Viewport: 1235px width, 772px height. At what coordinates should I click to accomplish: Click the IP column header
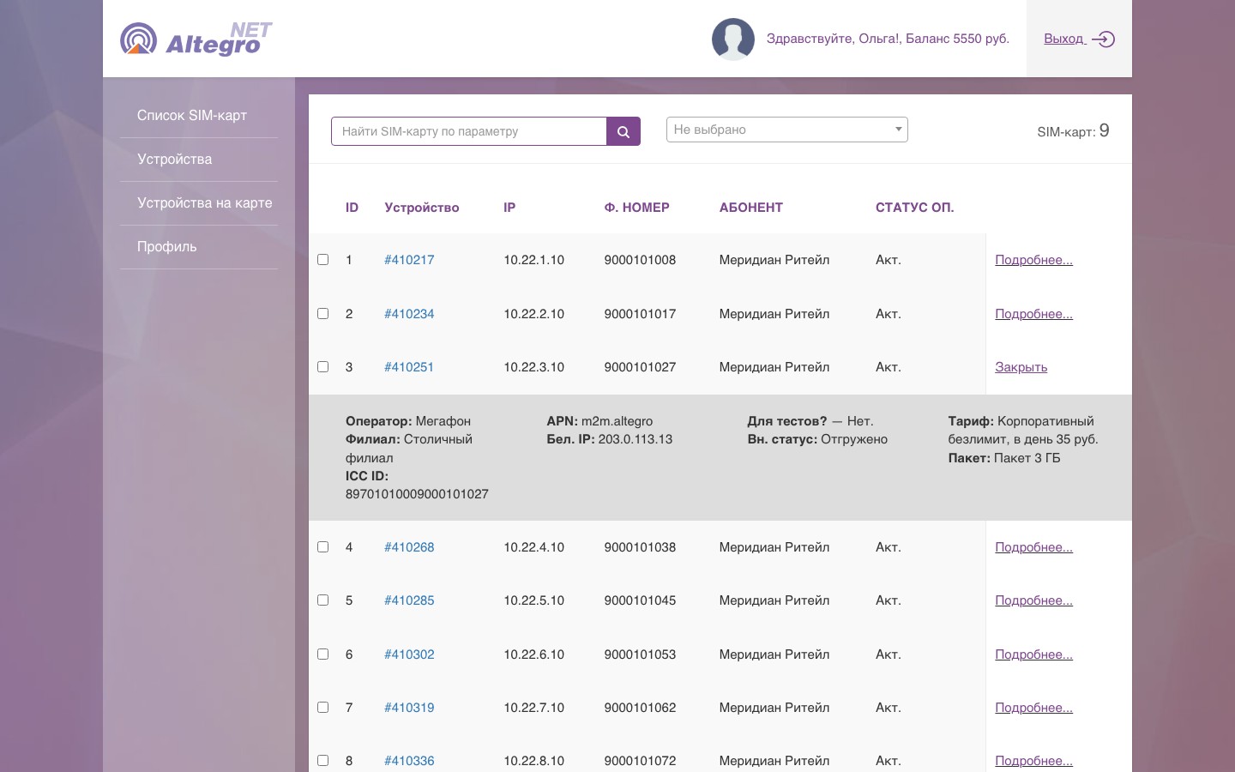tap(509, 208)
